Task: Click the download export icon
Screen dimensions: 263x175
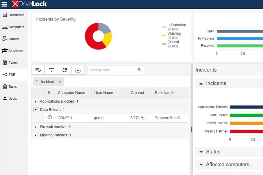Action: click(x=78, y=70)
